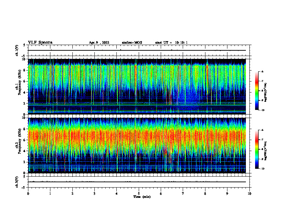Click inside the ch.1 spectrogram panel

(137, 87)
